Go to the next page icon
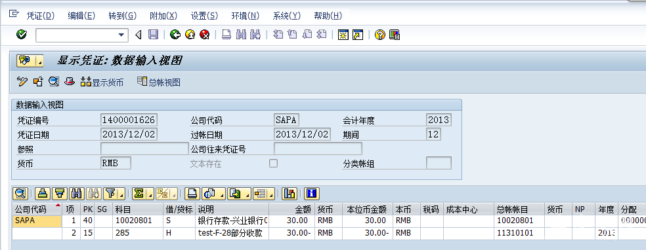This screenshot has height=250, width=646. (307, 35)
